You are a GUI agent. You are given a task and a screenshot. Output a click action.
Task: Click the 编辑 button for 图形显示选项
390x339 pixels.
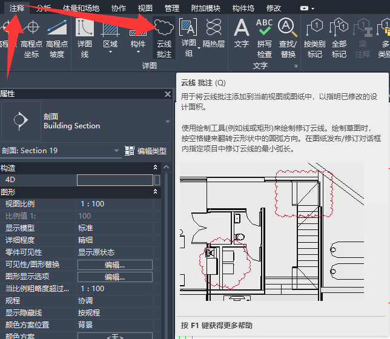click(115, 277)
